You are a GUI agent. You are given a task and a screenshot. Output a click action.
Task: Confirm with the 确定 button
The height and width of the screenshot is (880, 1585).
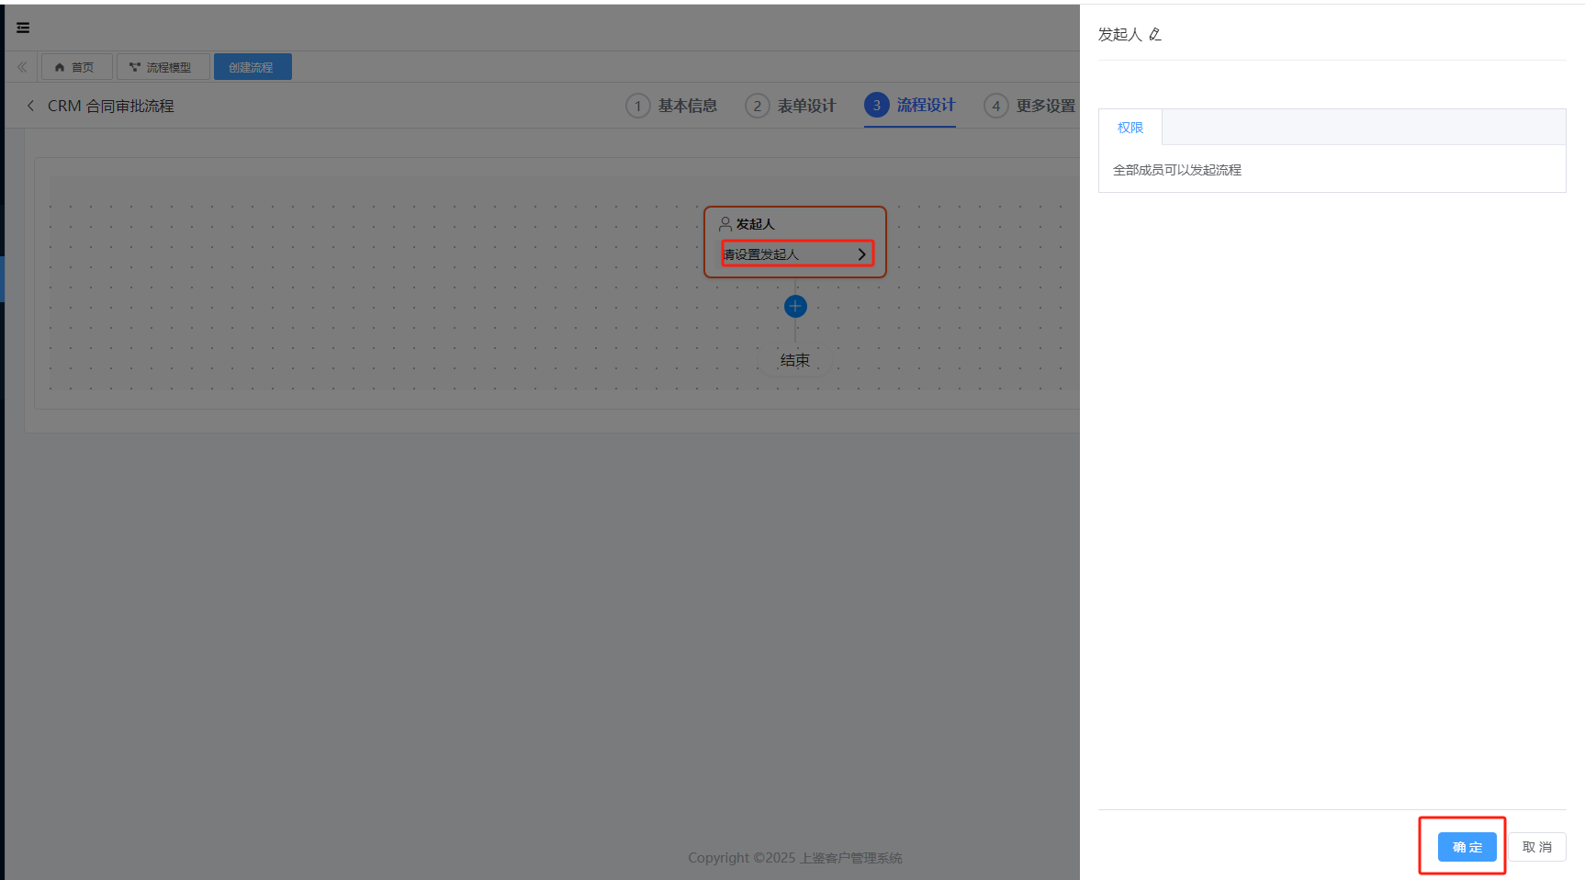pos(1467,847)
